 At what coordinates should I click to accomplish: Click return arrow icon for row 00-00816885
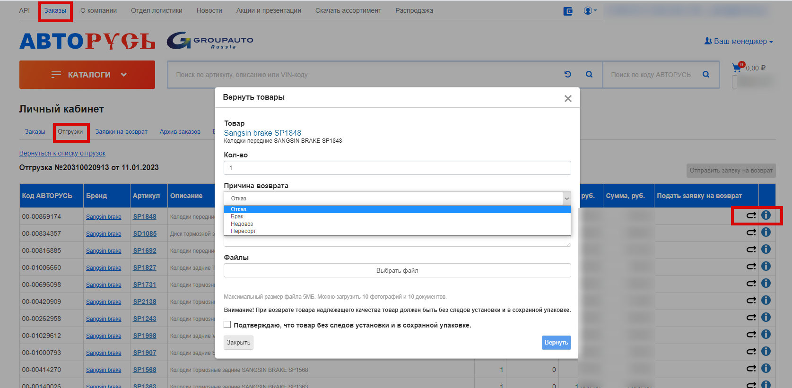751,250
